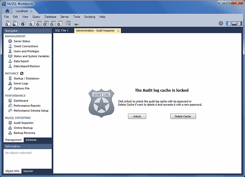Open the View menu
The width and height of the screenshot is (245, 177).
coord(25,17)
